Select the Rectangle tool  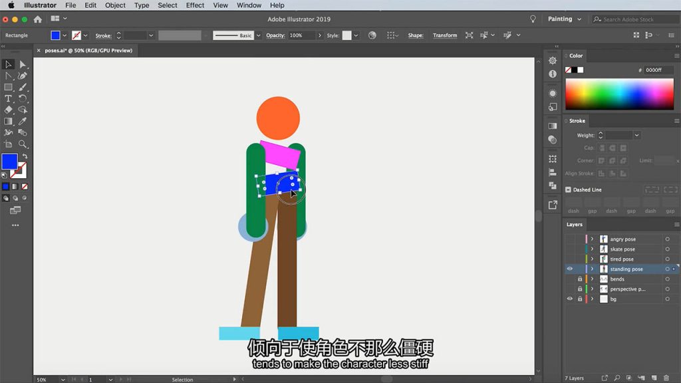[x=8, y=87]
